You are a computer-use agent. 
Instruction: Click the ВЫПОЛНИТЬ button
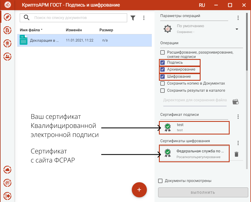tap(203, 192)
